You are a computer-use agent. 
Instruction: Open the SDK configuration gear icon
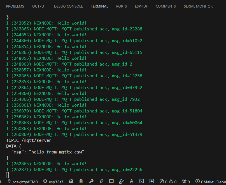point(71,182)
